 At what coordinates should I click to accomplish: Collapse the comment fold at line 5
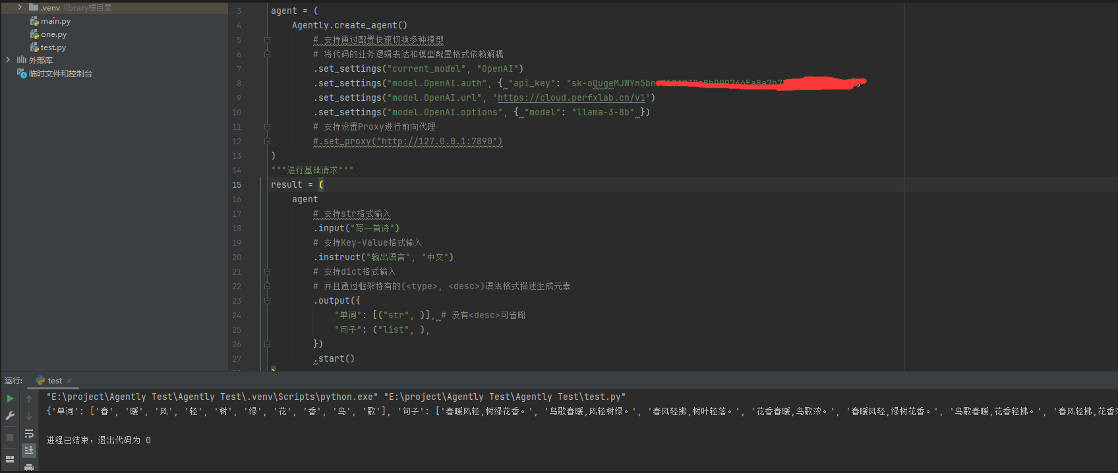click(267, 40)
